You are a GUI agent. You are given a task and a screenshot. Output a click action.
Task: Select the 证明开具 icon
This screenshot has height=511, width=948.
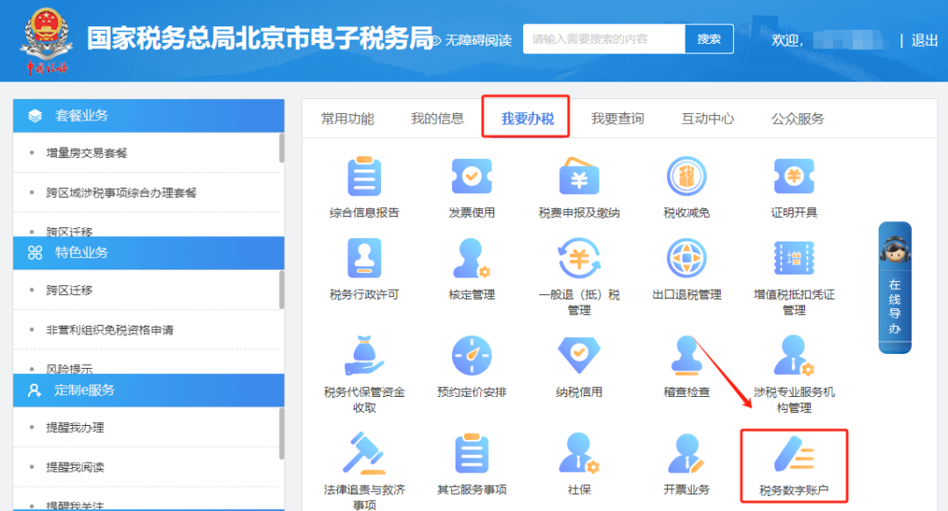[794, 176]
